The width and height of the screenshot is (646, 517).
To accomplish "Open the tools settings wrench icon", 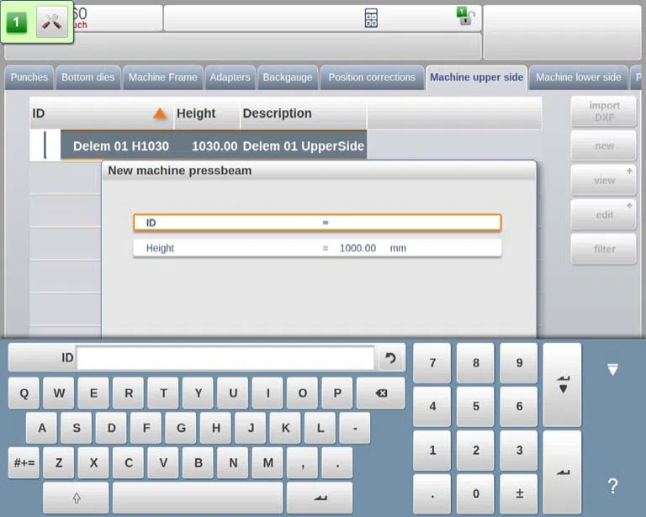I will 52,22.
